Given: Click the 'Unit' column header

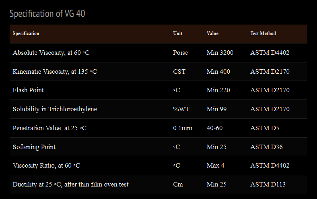Looking at the screenshot, I should tap(177, 33).
